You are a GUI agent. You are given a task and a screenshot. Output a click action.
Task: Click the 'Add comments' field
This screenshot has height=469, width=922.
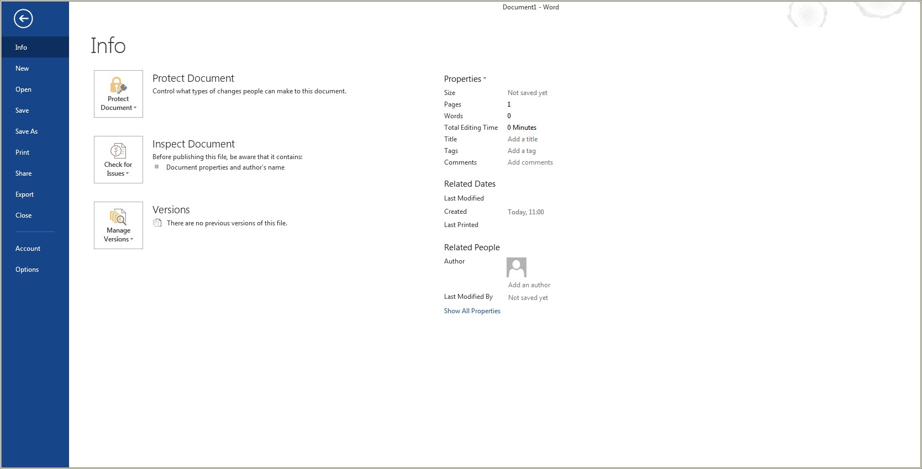click(530, 162)
